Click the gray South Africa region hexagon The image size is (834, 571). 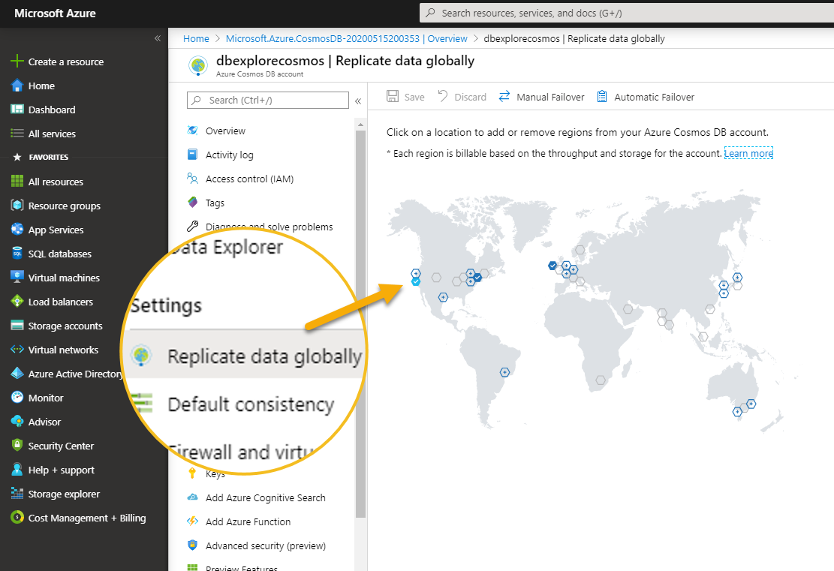coord(601,380)
